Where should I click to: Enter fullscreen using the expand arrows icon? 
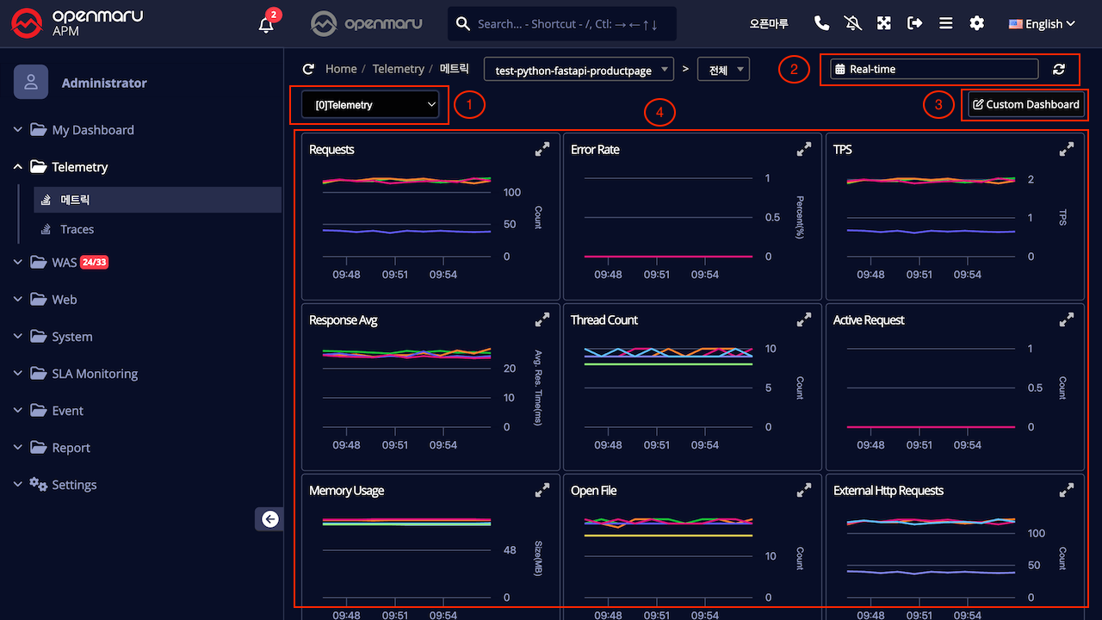coord(883,24)
